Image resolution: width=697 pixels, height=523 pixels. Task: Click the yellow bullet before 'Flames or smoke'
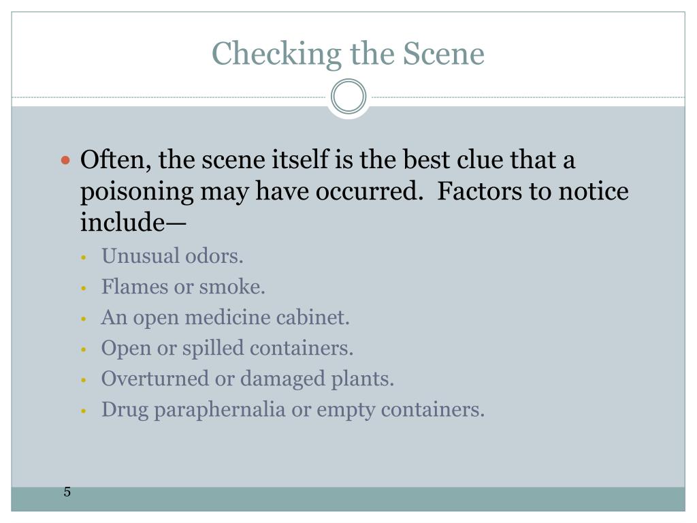(x=83, y=289)
